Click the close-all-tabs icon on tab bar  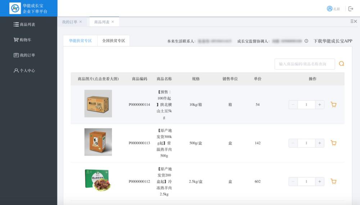pyautogui.click(x=354, y=21)
